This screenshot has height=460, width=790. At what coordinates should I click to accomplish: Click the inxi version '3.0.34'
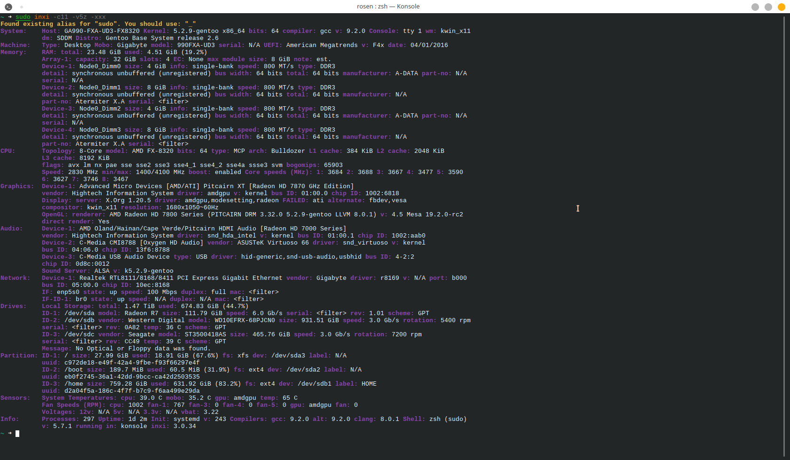tap(185, 426)
